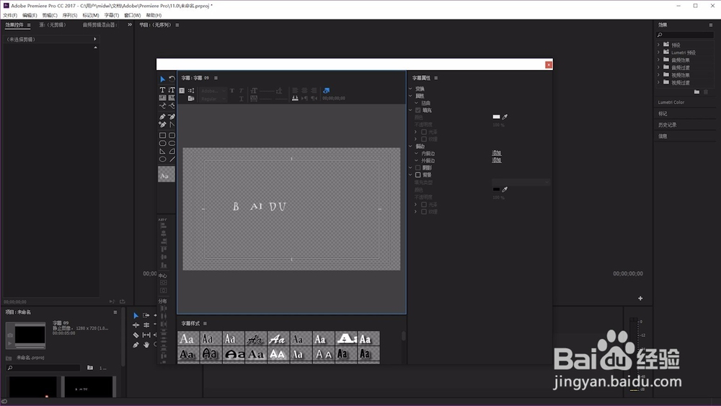This screenshot has width=721, height=406.
Task: Select the Vertical Path Type tool
Action: (172, 106)
